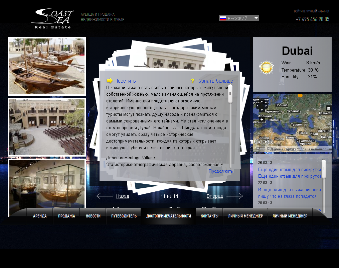Click the phone number +7 495 456 98 85
339x268 pixels.
312,19
